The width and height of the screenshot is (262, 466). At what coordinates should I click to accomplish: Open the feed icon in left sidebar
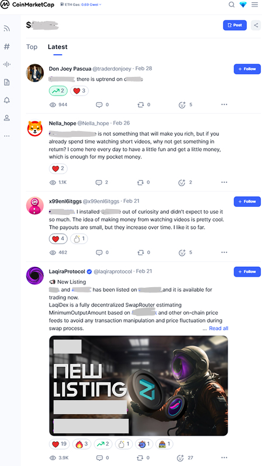click(x=7, y=29)
